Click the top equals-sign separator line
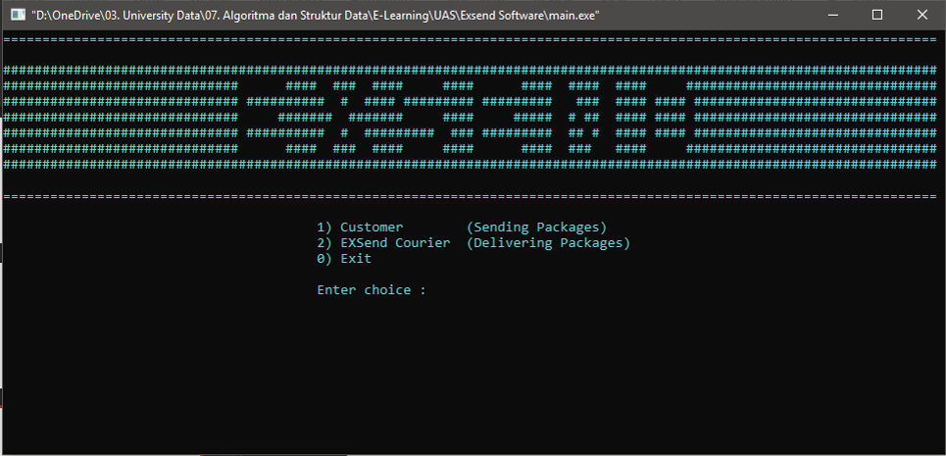 tap(471, 39)
